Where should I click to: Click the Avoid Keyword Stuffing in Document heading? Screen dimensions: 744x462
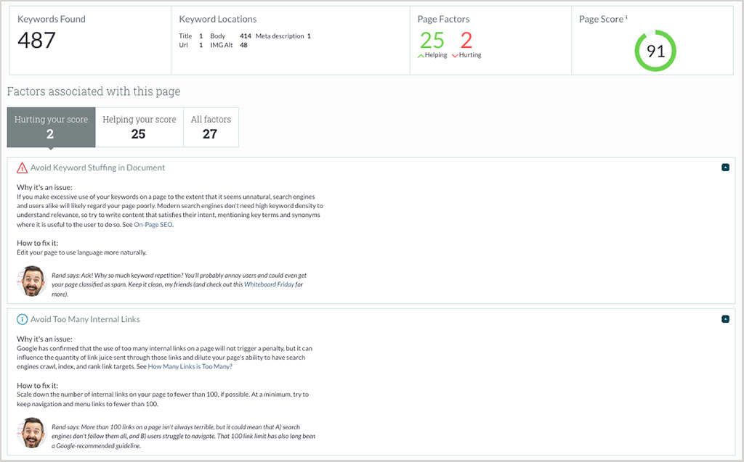coord(98,168)
